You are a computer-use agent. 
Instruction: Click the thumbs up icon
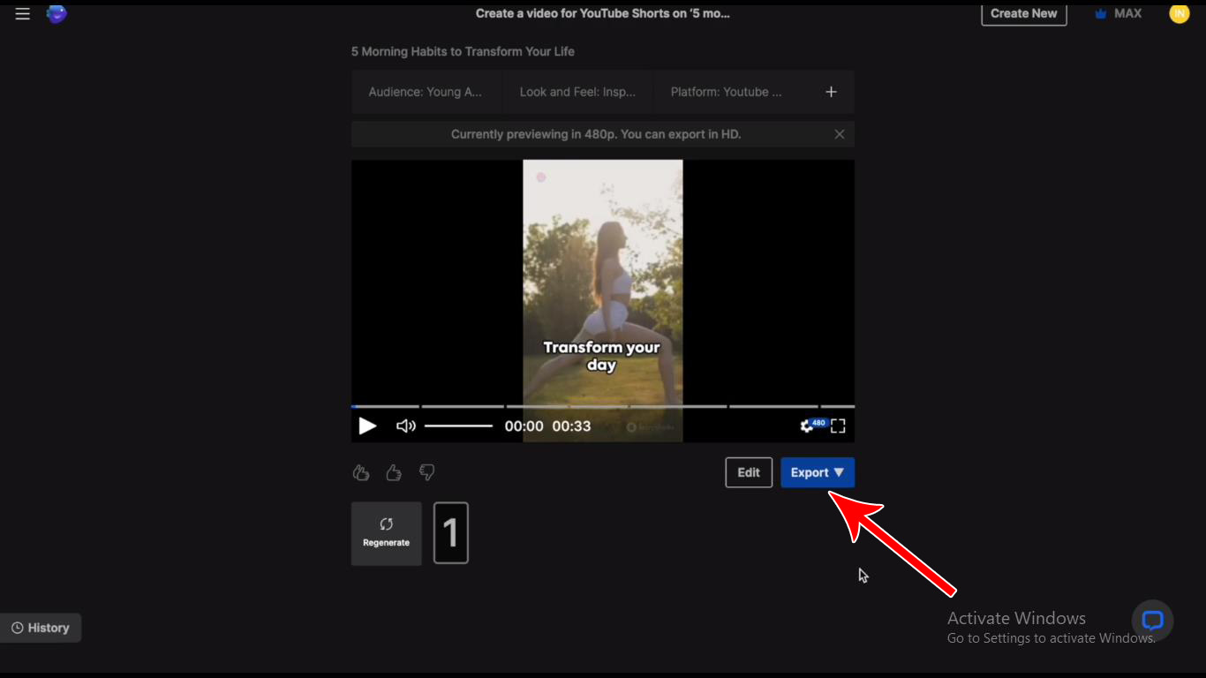tap(394, 473)
